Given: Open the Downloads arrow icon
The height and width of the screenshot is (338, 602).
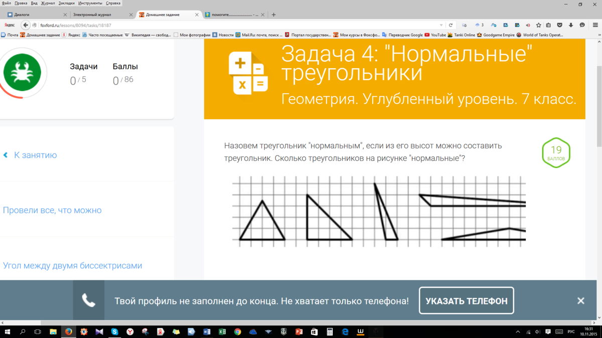Looking at the screenshot, I should pyautogui.click(x=571, y=25).
